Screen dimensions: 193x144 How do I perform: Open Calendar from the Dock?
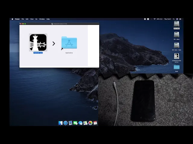coord(95,123)
